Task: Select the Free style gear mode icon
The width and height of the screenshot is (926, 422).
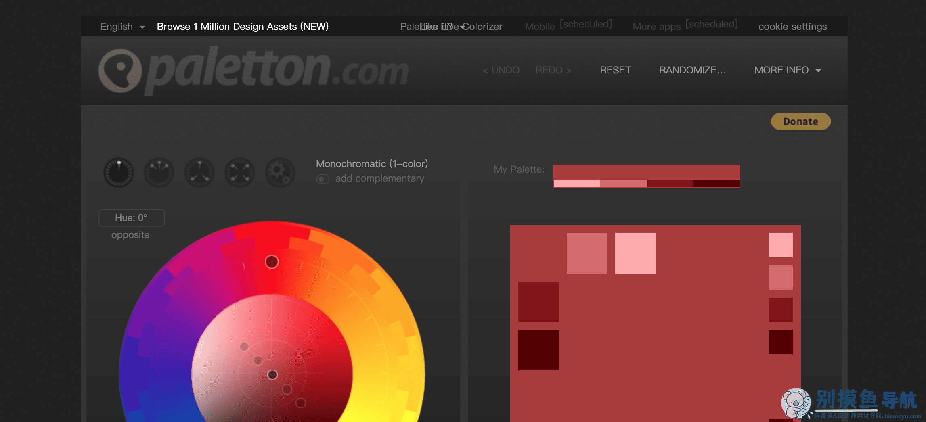Action: [280, 172]
